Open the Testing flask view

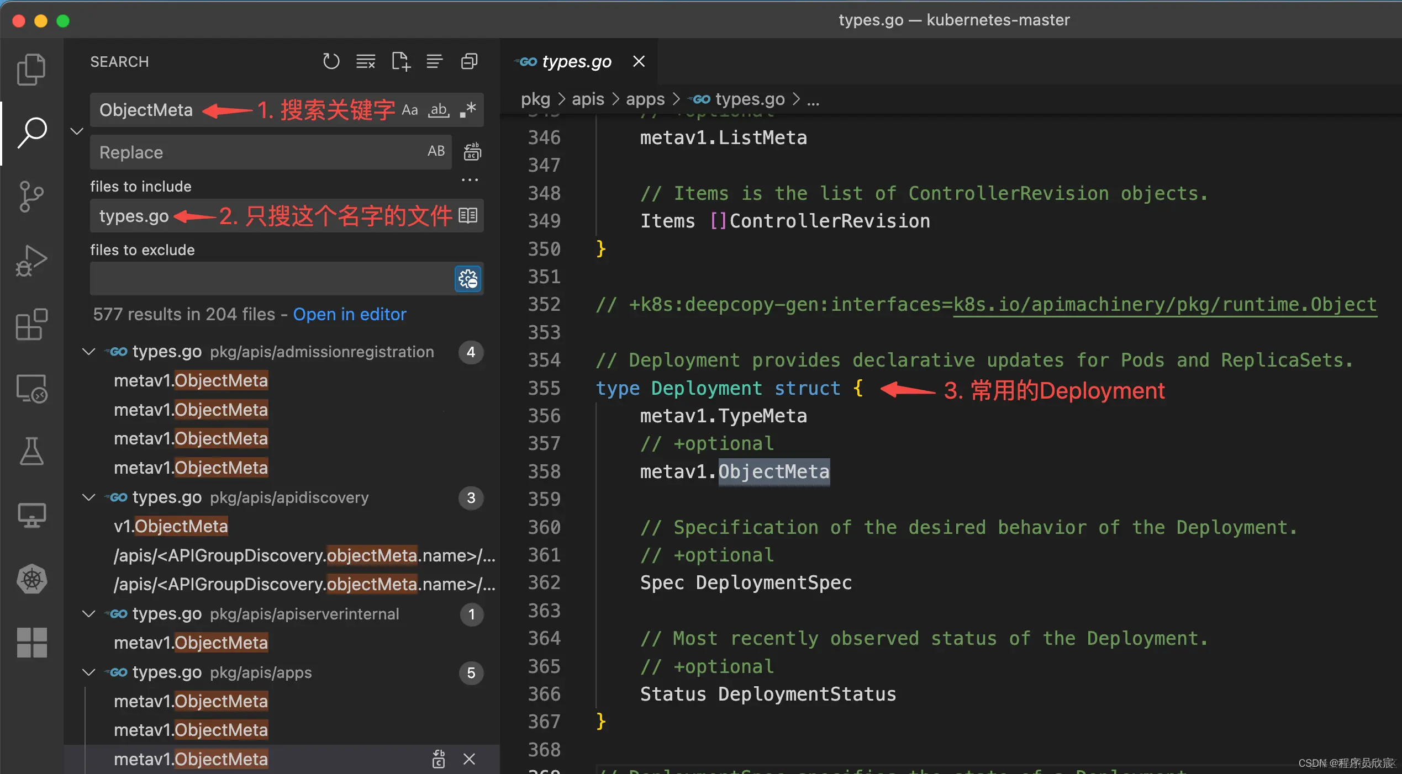pyautogui.click(x=31, y=451)
